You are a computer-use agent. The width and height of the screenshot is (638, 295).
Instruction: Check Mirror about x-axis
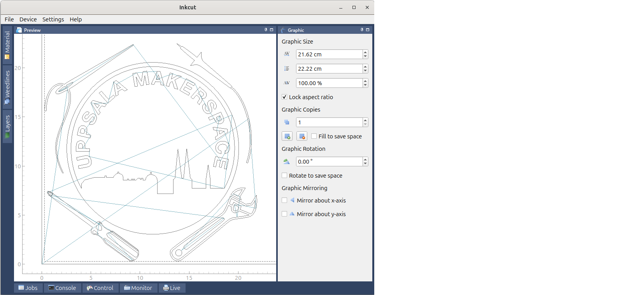[x=284, y=200]
